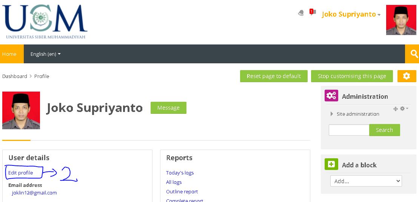The height and width of the screenshot is (202, 419).
Task: Click the Administration block gears icon
Action: (331, 96)
